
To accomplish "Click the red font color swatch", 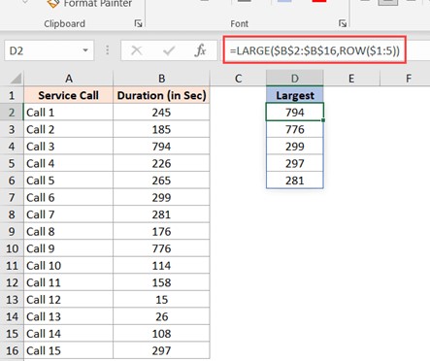I will (x=319, y=1).
